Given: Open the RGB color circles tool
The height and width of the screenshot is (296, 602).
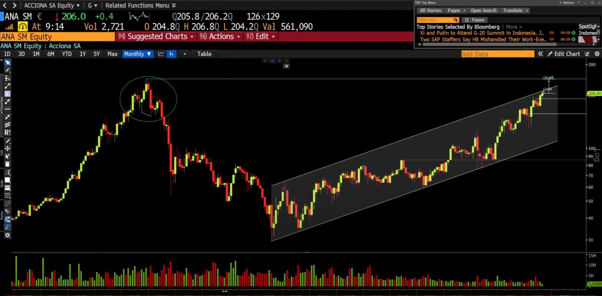Looking at the screenshot, I should (x=8, y=227).
